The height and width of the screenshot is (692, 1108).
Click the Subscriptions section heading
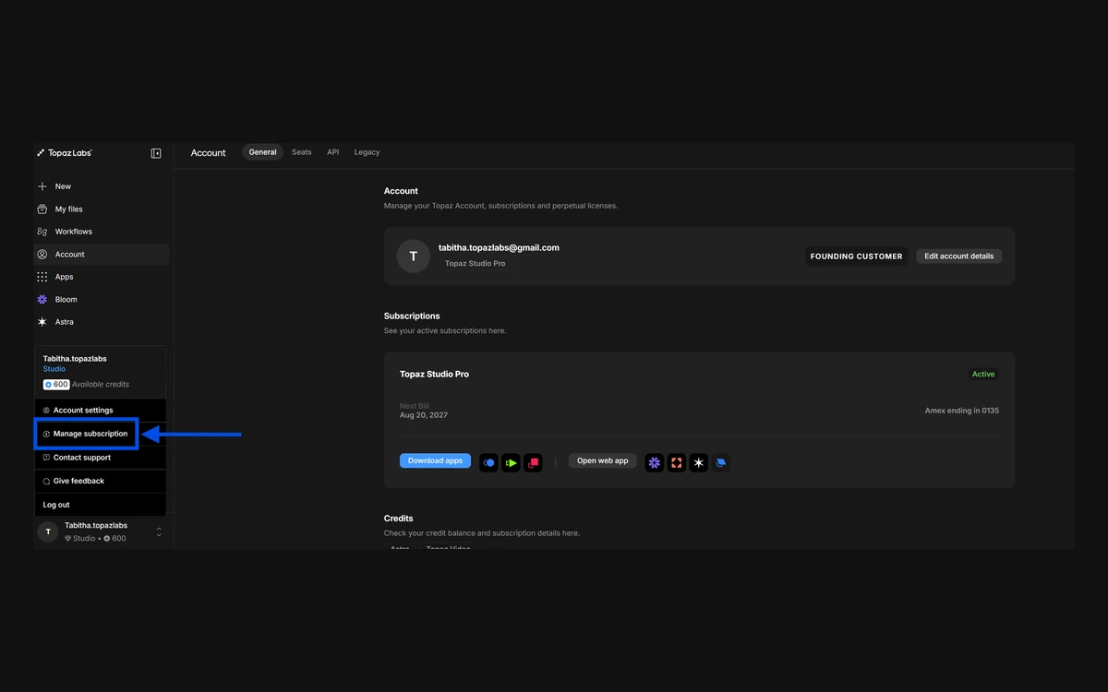coord(412,316)
